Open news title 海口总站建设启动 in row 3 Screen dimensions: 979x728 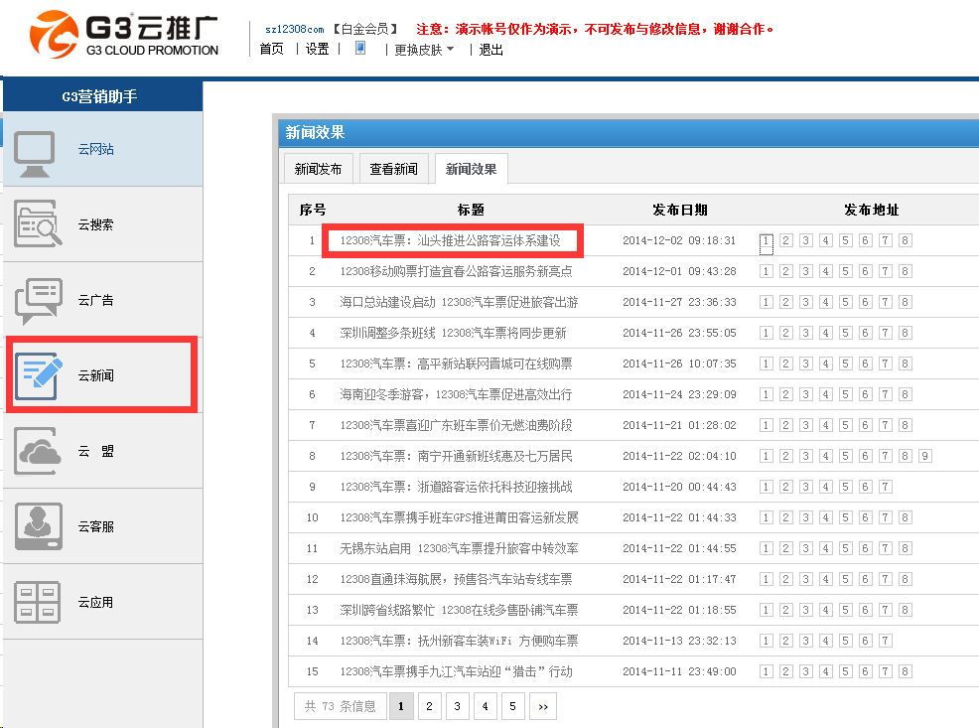point(458,302)
